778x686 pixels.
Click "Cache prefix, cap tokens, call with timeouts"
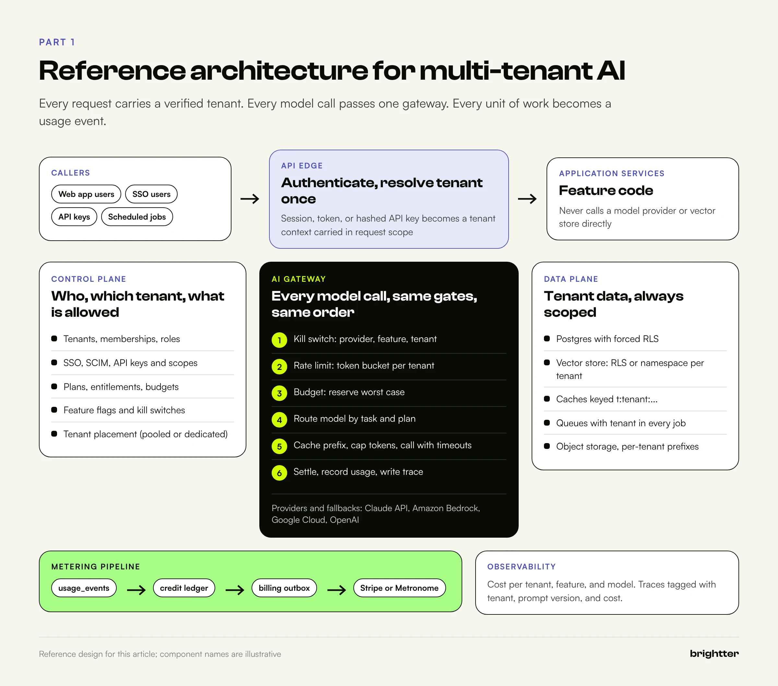pyautogui.click(x=383, y=445)
